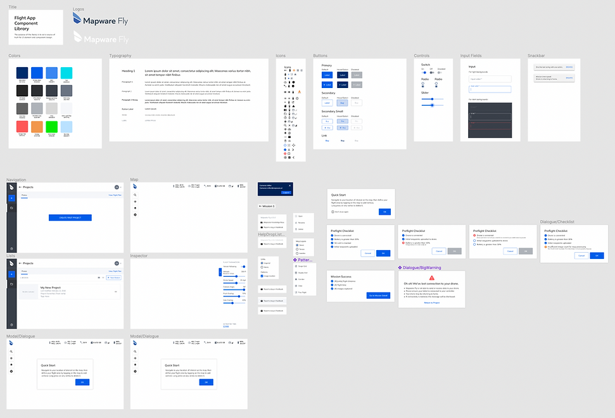615x418 pixels.
Task: Click the Mapware drone logo in the Navigation sidebar
Action: click(11, 187)
